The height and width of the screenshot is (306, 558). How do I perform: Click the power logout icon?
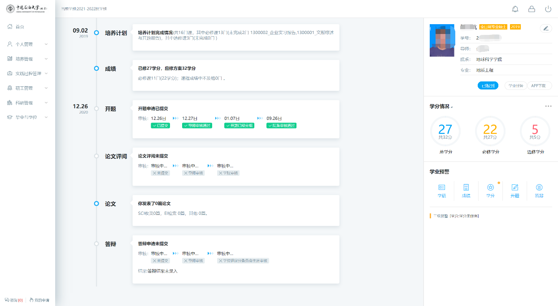(548, 9)
